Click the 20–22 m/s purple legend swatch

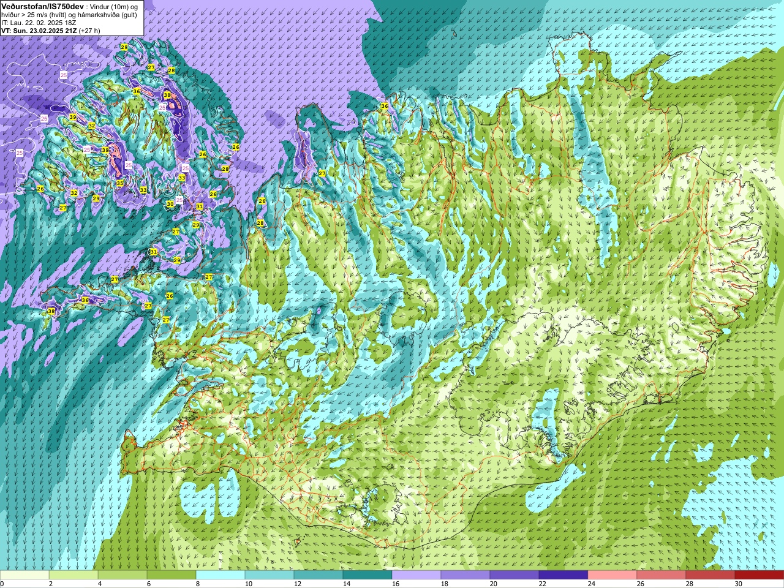(x=514, y=575)
